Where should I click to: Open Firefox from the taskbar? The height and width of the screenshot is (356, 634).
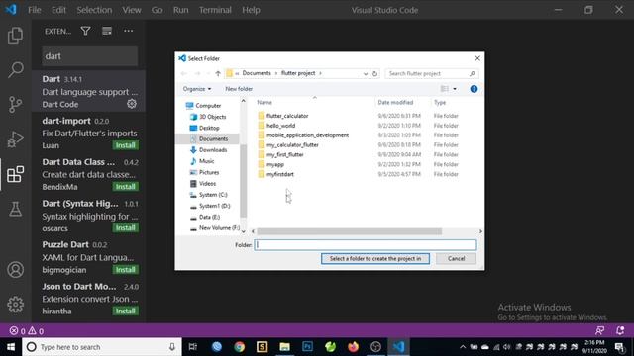pos(353,347)
